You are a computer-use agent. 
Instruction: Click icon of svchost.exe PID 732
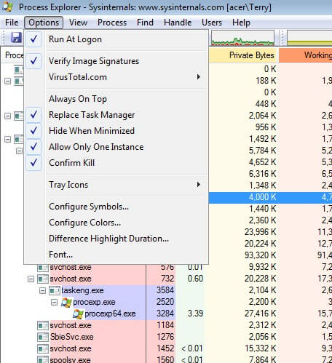pyautogui.click(x=43, y=279)
